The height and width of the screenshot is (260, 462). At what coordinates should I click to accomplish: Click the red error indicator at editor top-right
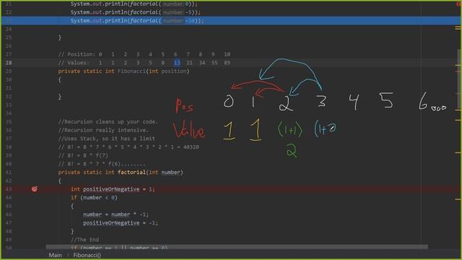[458, 4]
